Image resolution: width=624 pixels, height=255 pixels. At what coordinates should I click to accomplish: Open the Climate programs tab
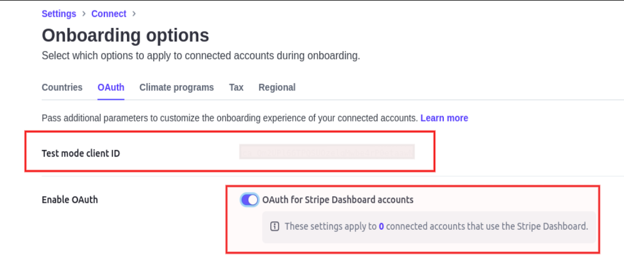tap(176, 87)
